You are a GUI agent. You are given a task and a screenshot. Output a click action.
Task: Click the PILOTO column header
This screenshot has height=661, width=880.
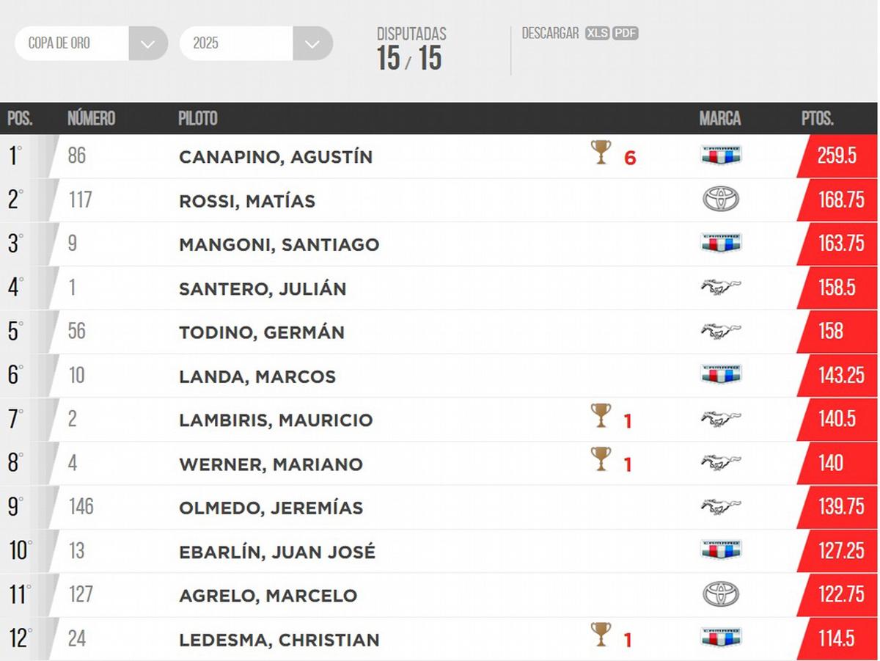198,118
